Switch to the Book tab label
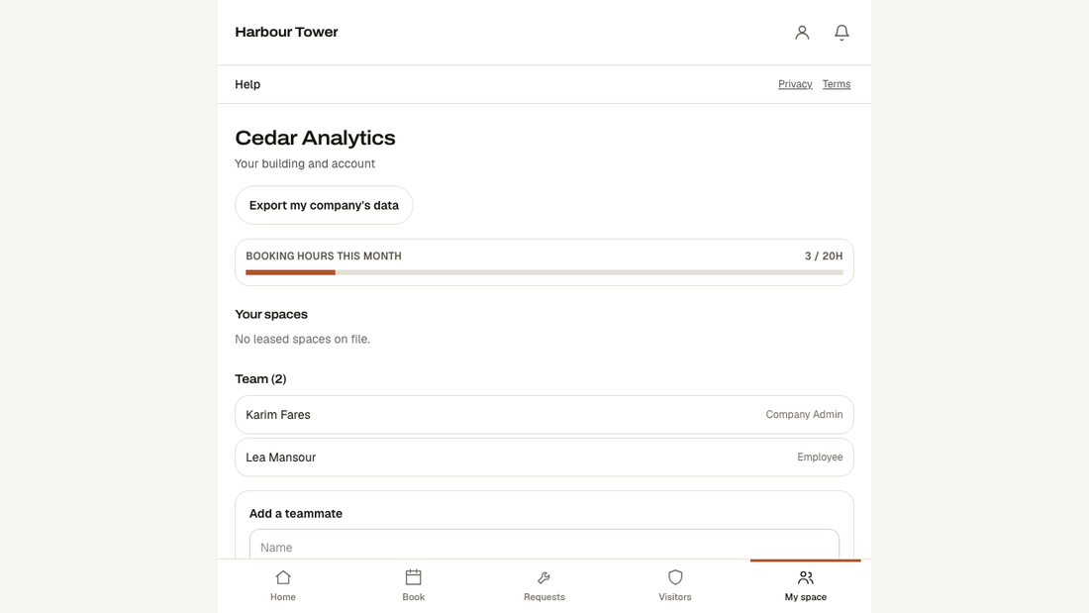Image resolution: width=1089 pixels, height=613 pixels. pyautogui.click(x=413, y=597)
